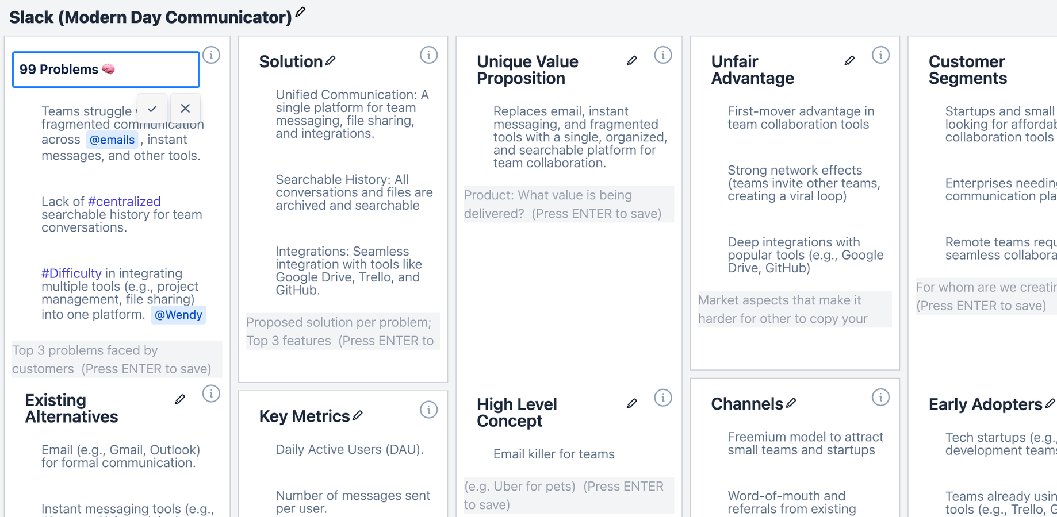Select 'Startups and small' customer segment item

pos(1001,124)
